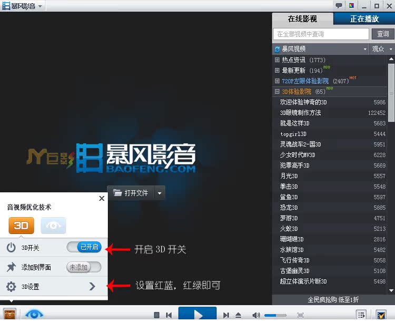Toggle the playlist panel icon
Viewport: 395px width, 332px height.
[x=361, y=315]
